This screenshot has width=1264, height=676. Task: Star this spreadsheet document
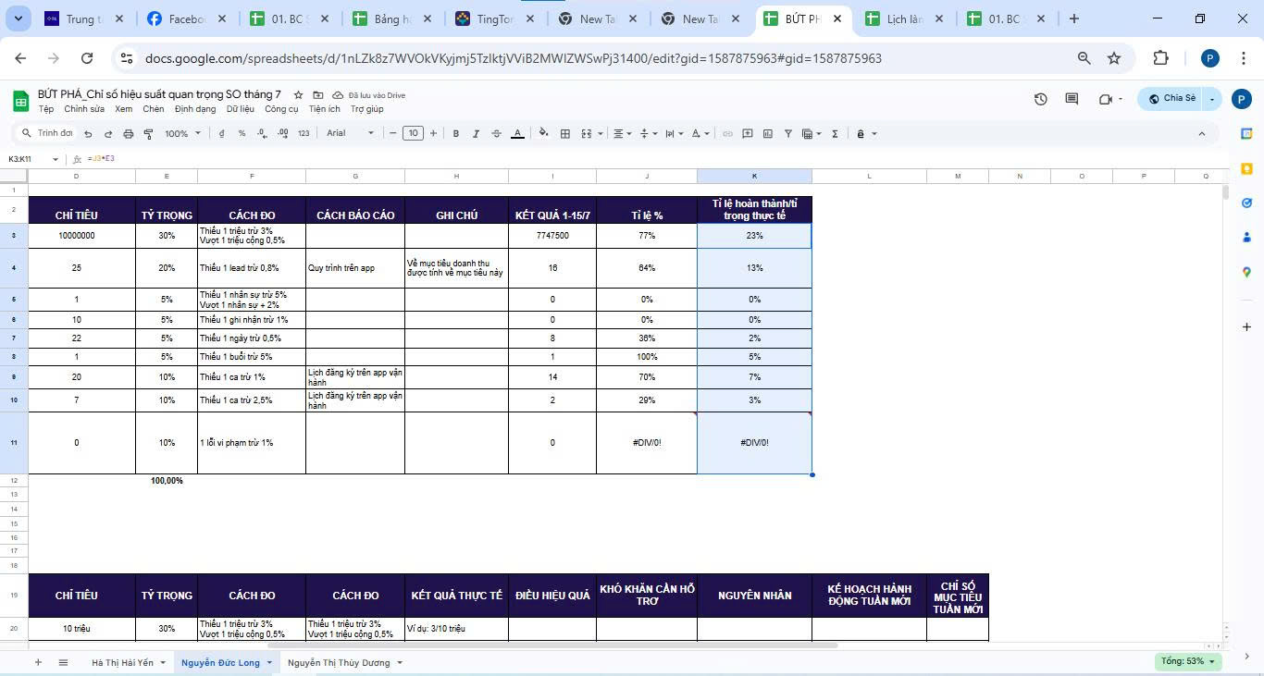pyautogui.click(x=299, y=95)
